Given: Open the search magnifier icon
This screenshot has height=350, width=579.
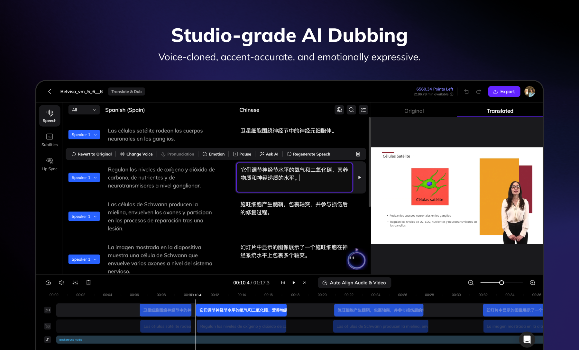Looking at the screenshot, I should click(351, 110).
